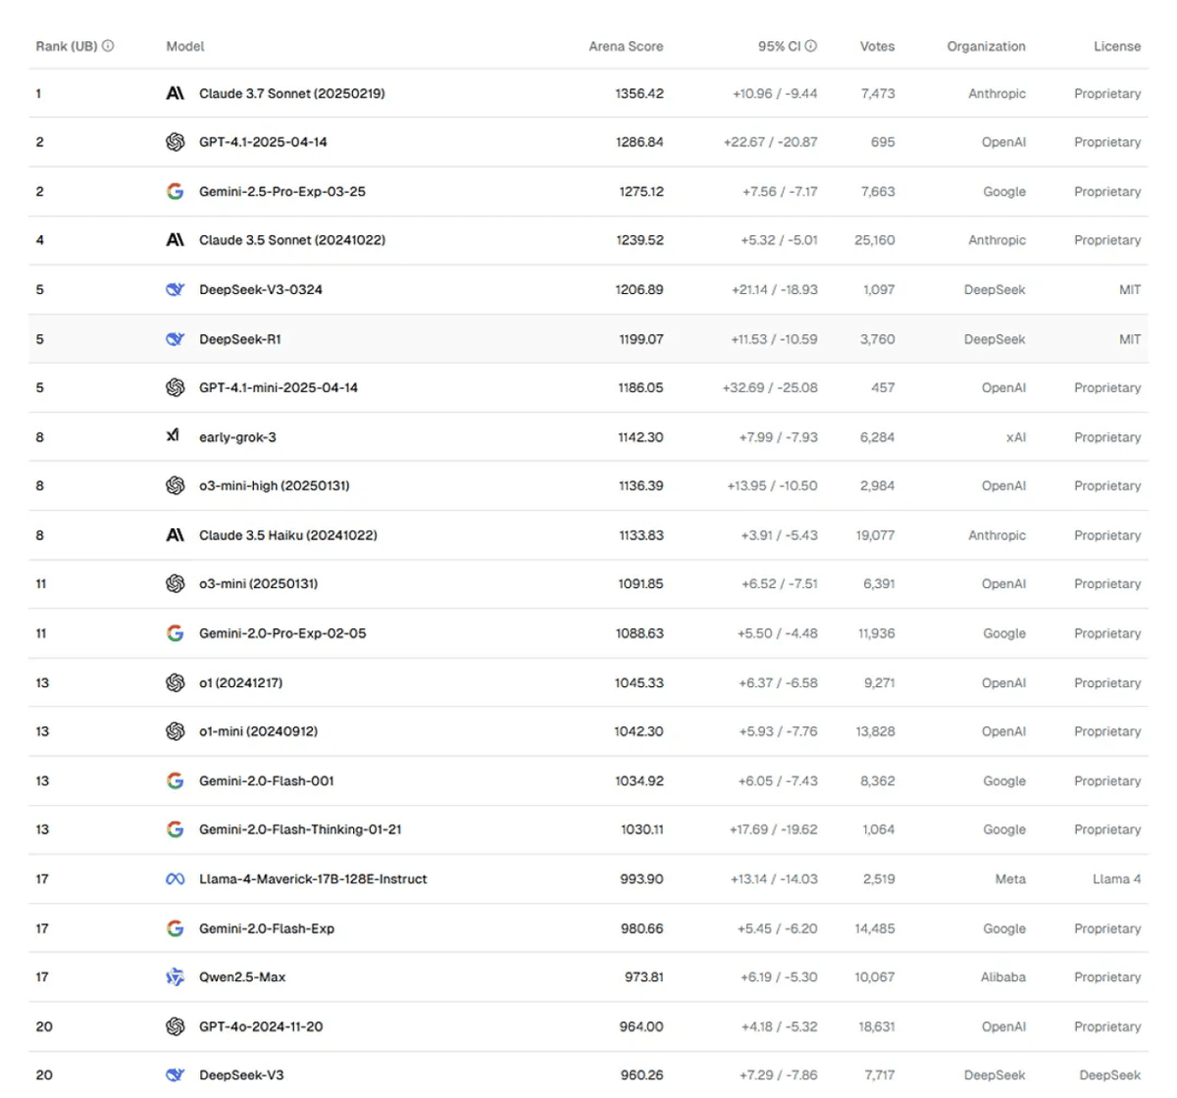This screenshot has height=1098, width=1177.
Task: Select the vote count 14,485
Action: click(875, 928)
